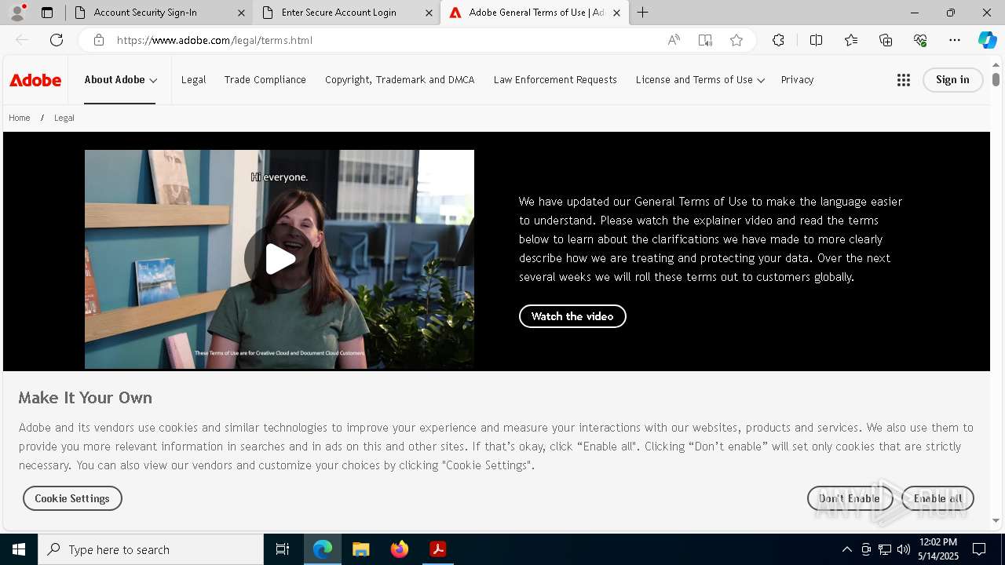
Task: Open the notifications center icon
Action: pyautogui.click(x=979, y=549)
